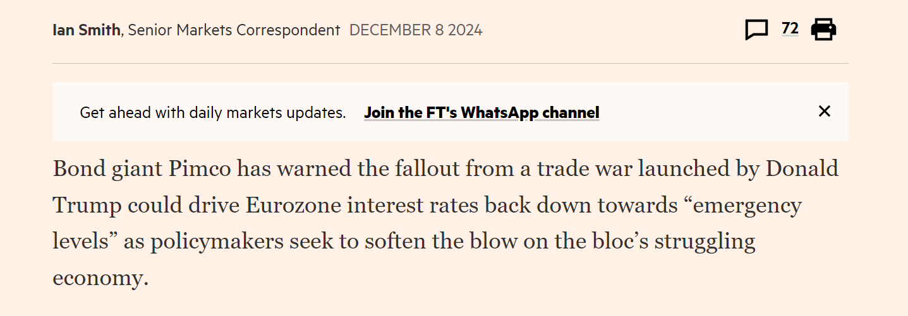Click the 72 comments count
908x316 pixels.
790,28
